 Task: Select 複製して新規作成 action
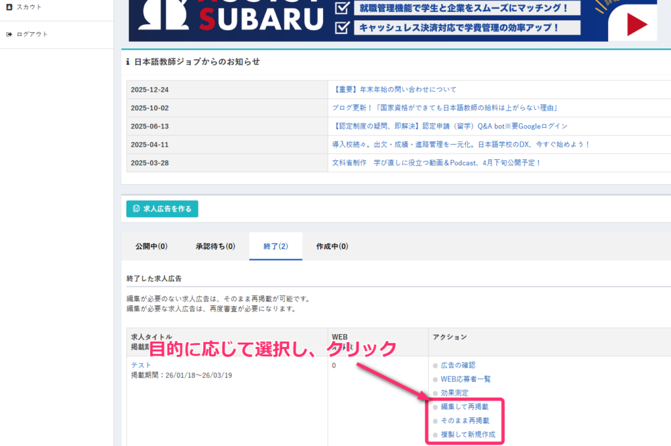point(467,435)
